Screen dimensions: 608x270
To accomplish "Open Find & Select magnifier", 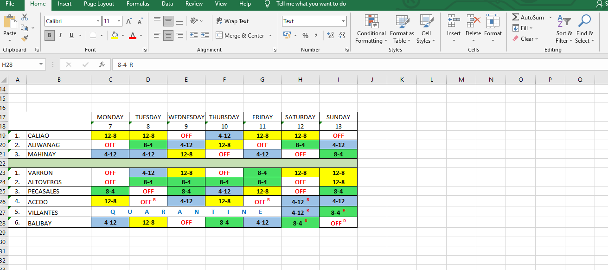I will click(584, 29).
